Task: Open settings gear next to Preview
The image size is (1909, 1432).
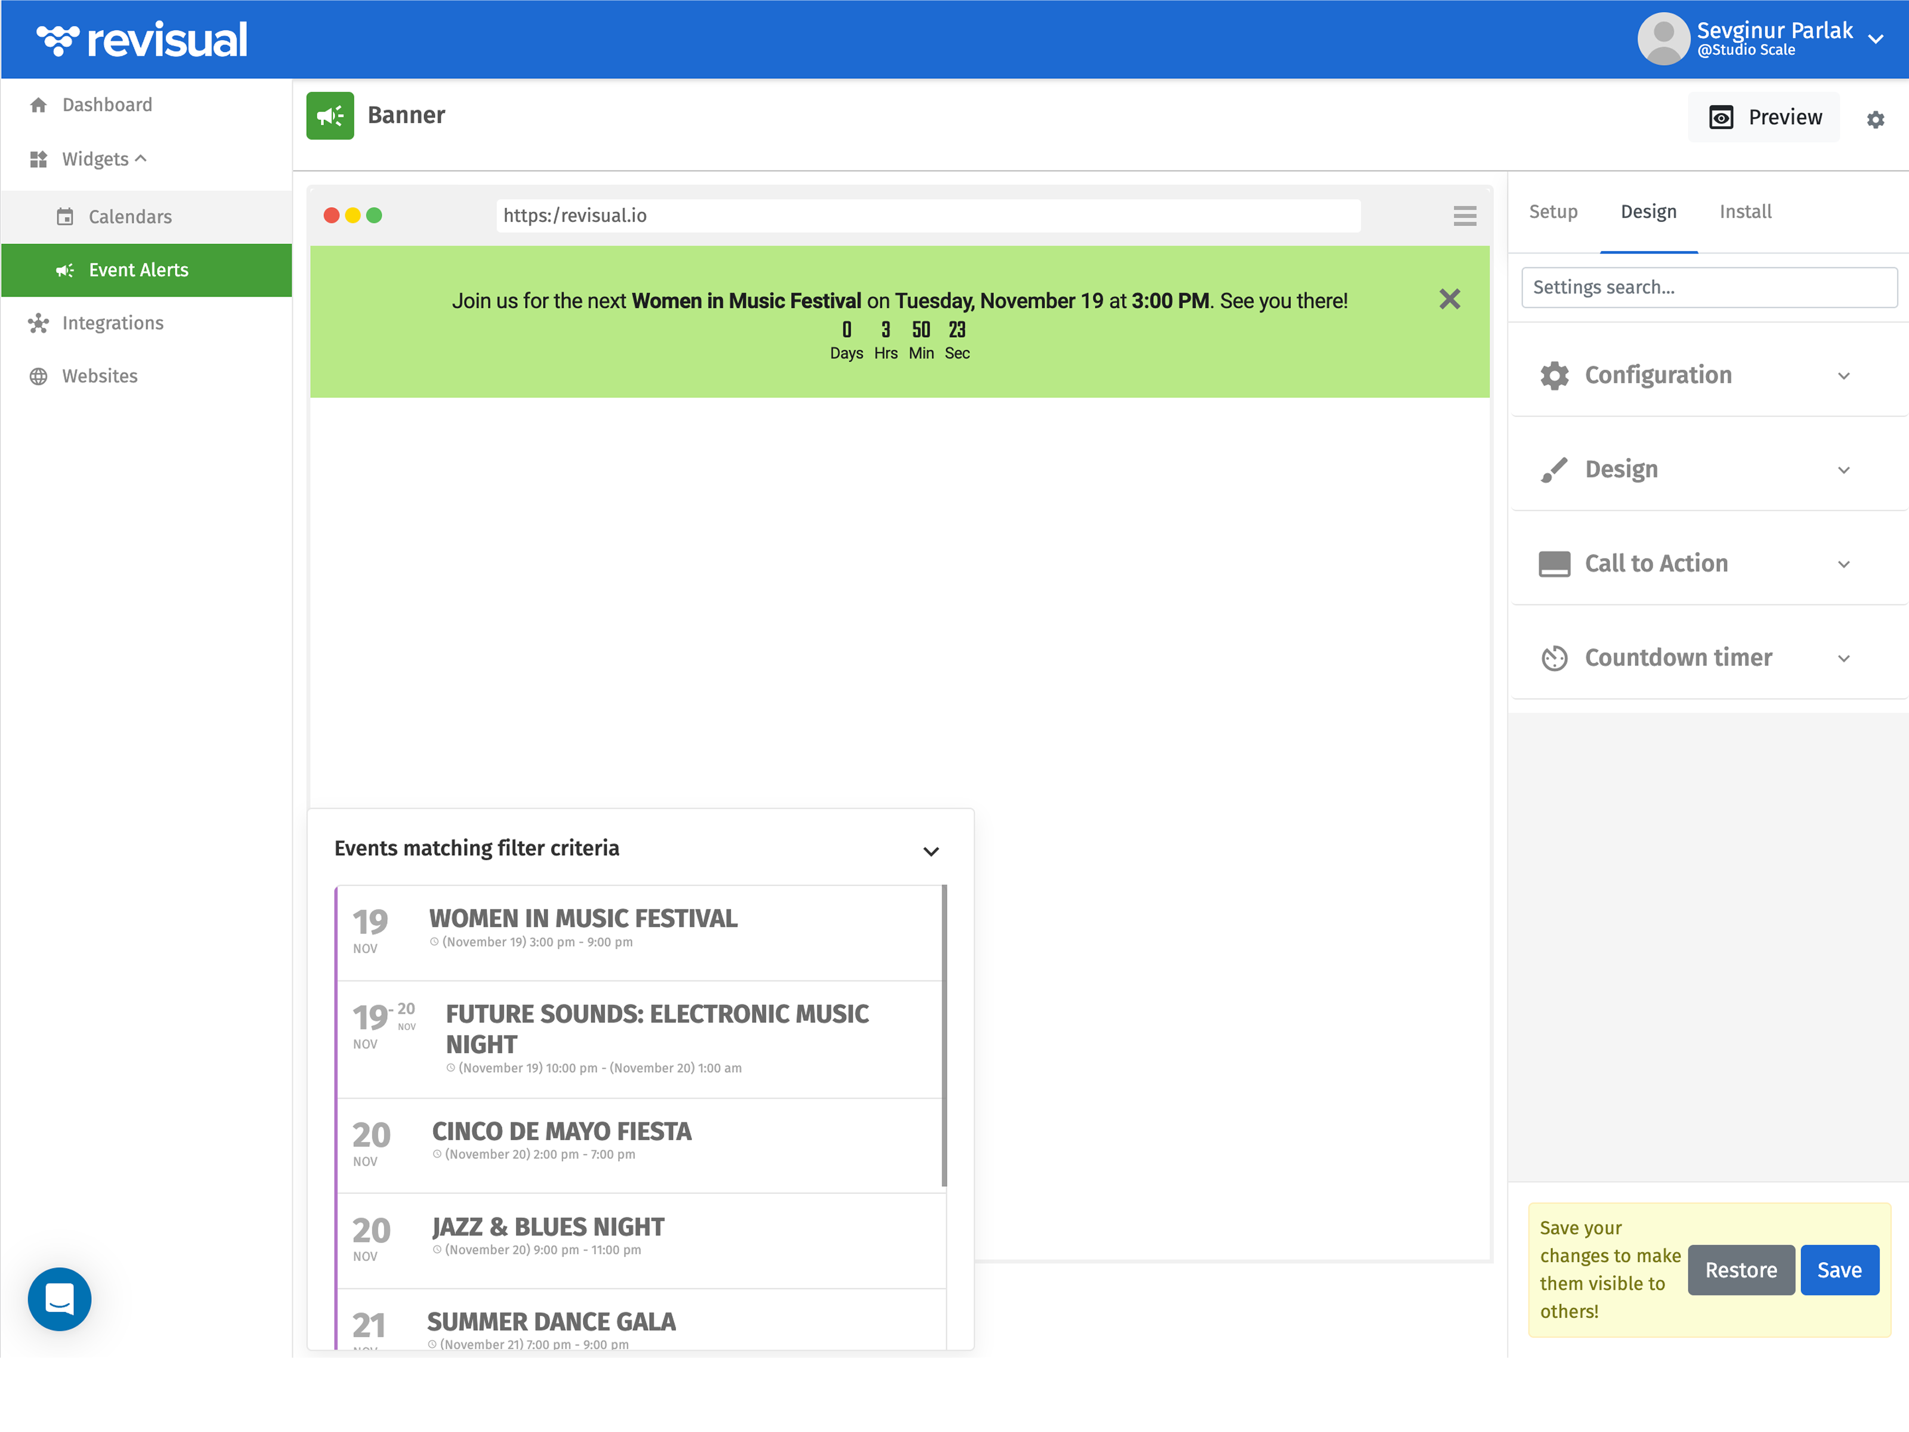Action: coord(1876,120)
